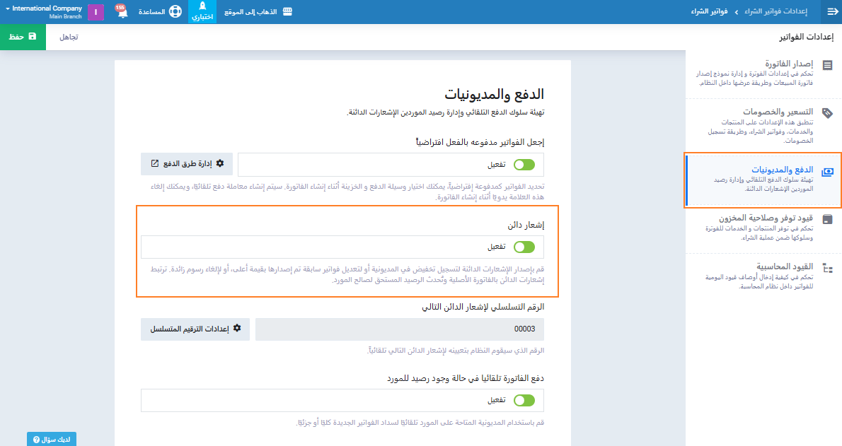842x446 pixels.
Task: Click the green save (حفظ) button
Action: (x=23, y=36)
